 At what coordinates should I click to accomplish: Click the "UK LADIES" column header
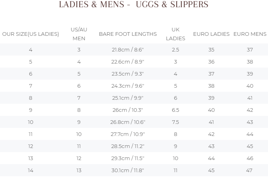(176, 34)
